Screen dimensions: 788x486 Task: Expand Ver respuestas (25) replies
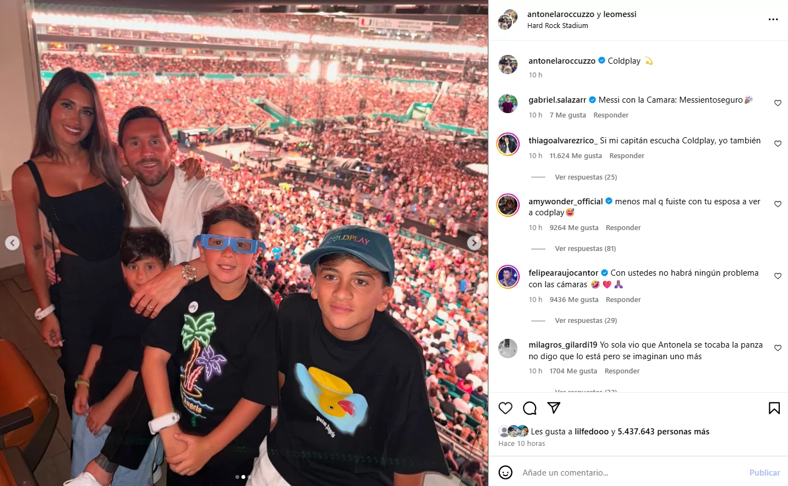pyautogui.click(x=586, y=177)
